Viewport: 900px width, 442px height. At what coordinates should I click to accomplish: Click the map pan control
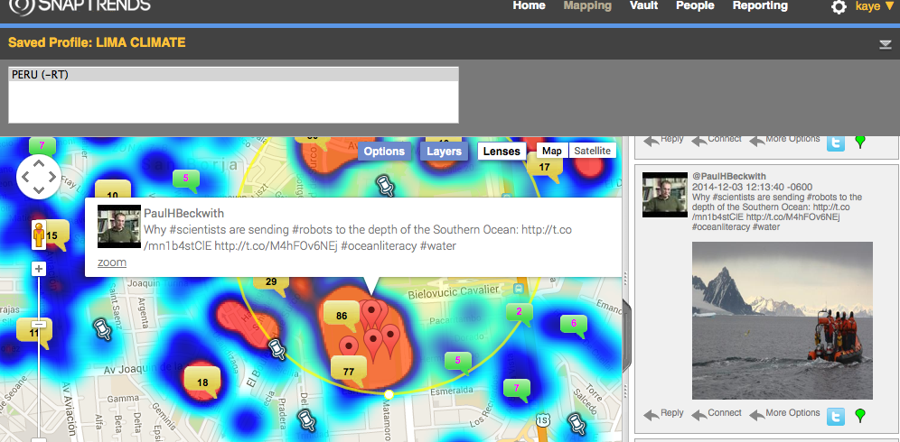[39, 177]
